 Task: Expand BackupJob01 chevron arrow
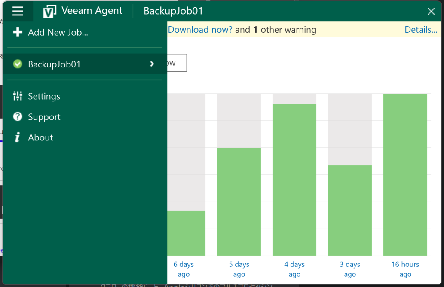[x=152, y=64]
